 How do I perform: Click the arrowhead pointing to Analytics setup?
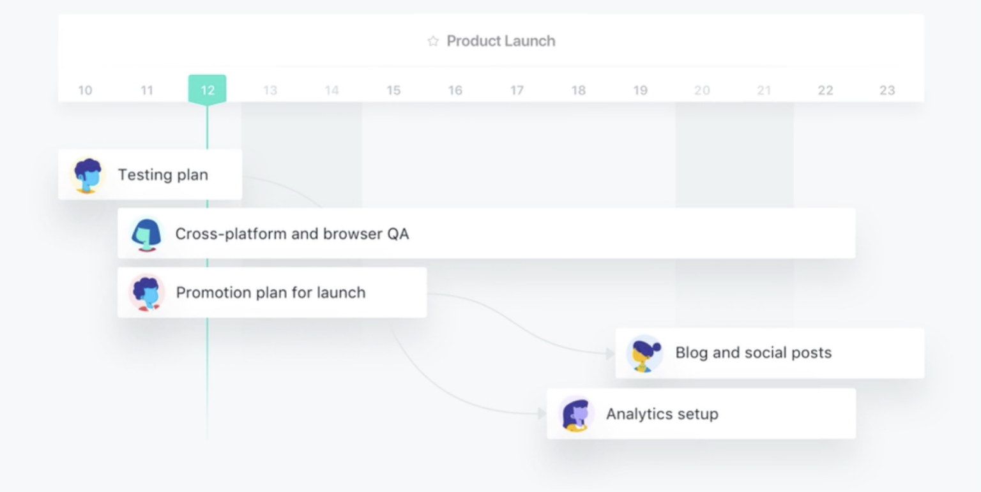(x=542, y=414)
